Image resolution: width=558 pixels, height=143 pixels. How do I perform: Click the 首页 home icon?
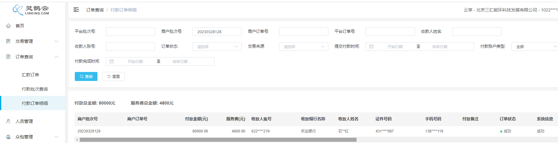[8, 26]
